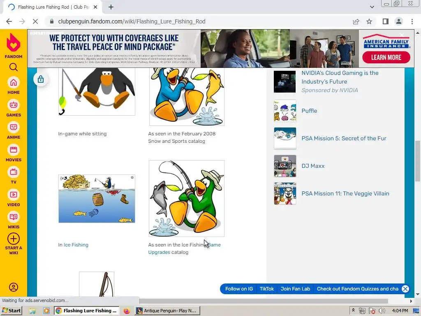Open the Games section icon
The image size is (421, 316).
[x=14, y=105]
